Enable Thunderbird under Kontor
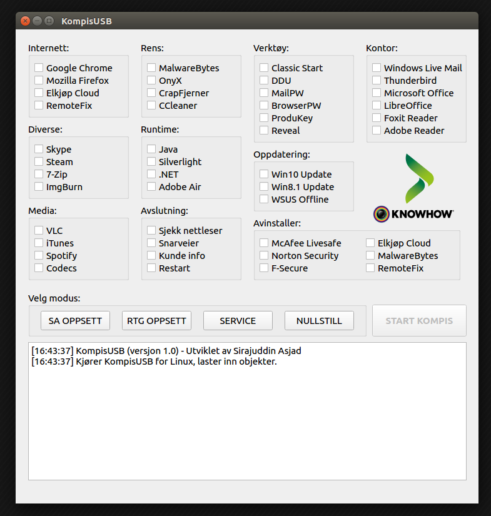Screen dimensions: 491x516 (x=377, y=80)
